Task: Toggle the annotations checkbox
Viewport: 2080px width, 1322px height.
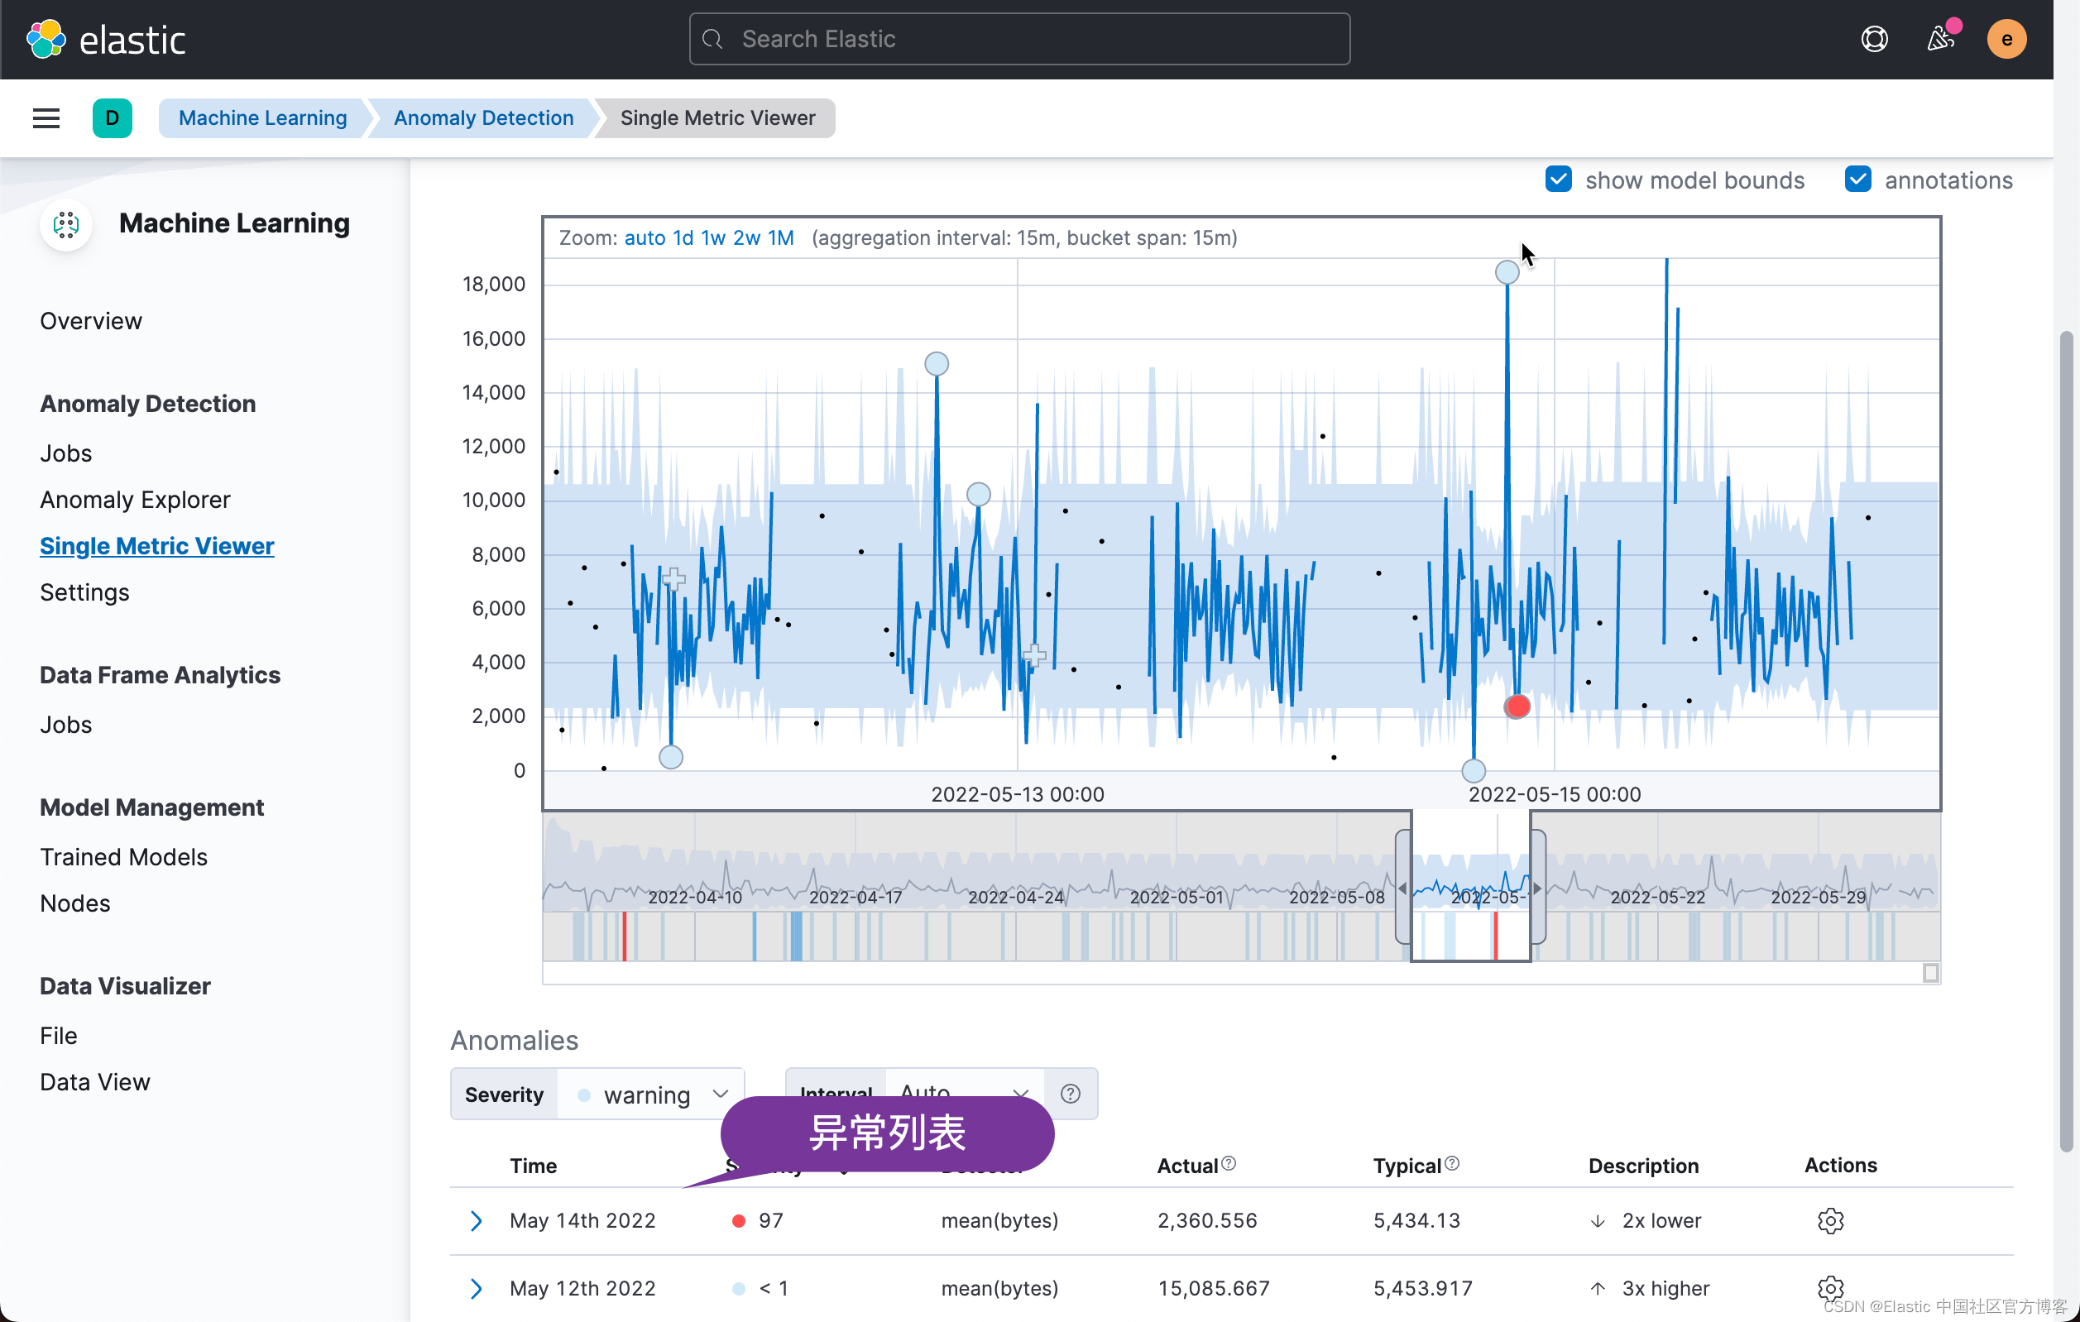Action: click(1857, 180)
